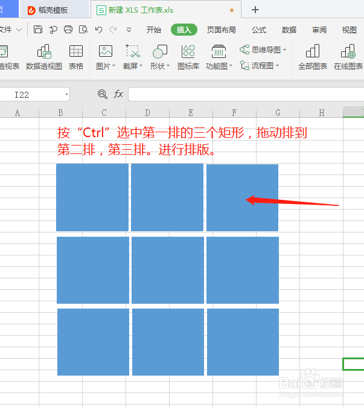
Task: Click inside the formula bar input
Action: [246, 94]
